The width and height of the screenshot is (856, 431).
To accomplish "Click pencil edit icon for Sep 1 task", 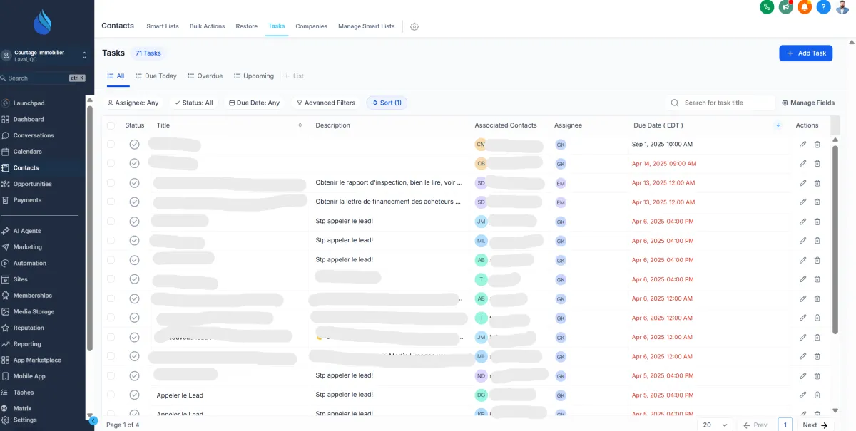I will click(x=802, y=144).
